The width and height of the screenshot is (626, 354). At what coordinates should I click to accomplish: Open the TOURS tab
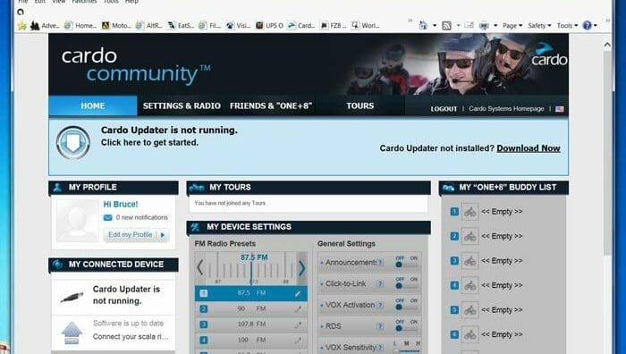[x=360, y=105]
